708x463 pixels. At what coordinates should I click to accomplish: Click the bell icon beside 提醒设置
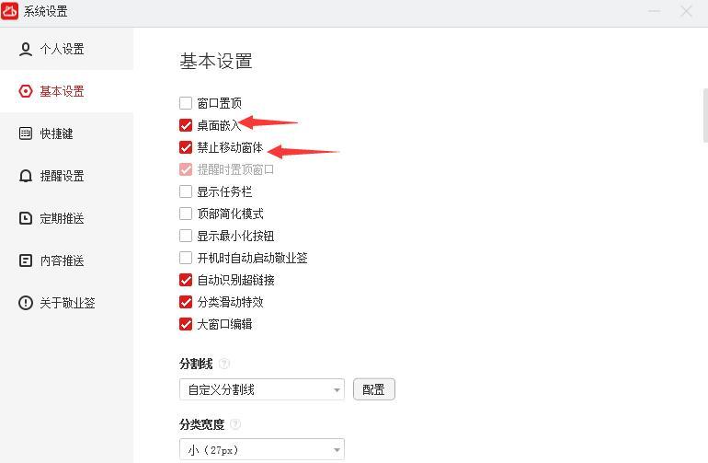(26, 176)
